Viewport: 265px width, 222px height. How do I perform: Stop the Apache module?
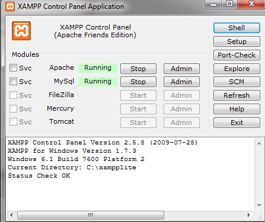tap(138, 69)
